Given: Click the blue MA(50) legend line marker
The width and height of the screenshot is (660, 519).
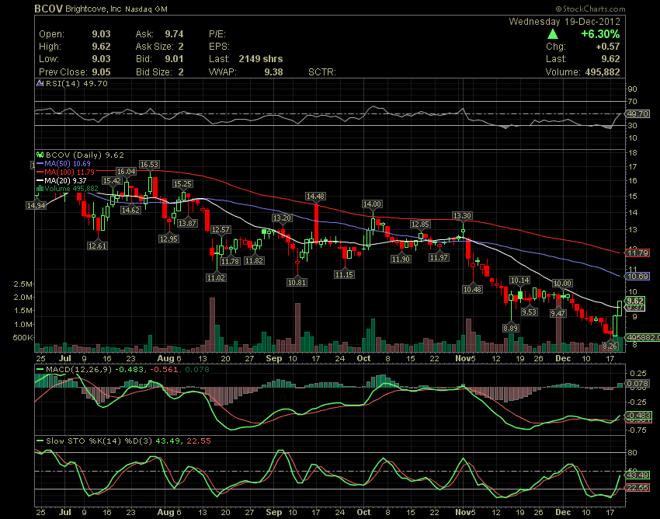Looking at the screenshot, I should tap(40, 163).
